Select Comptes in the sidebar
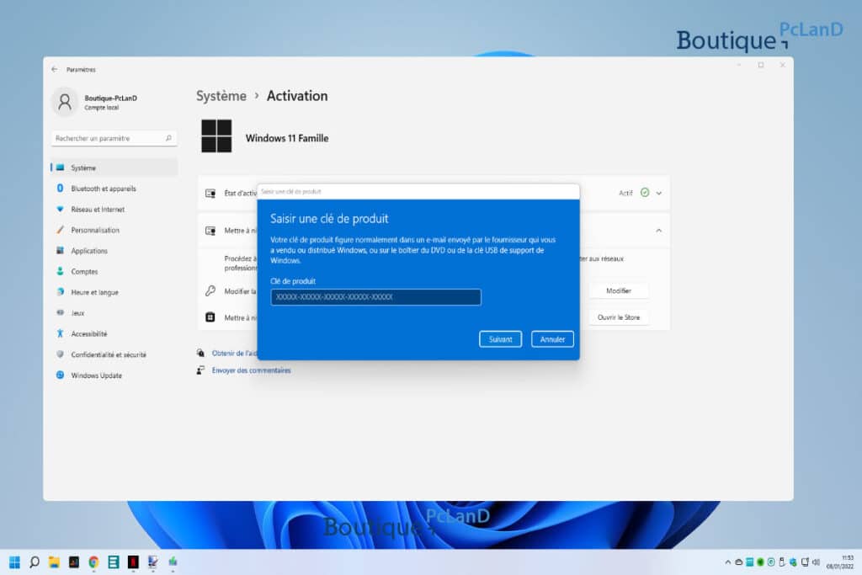 [114, 272]
